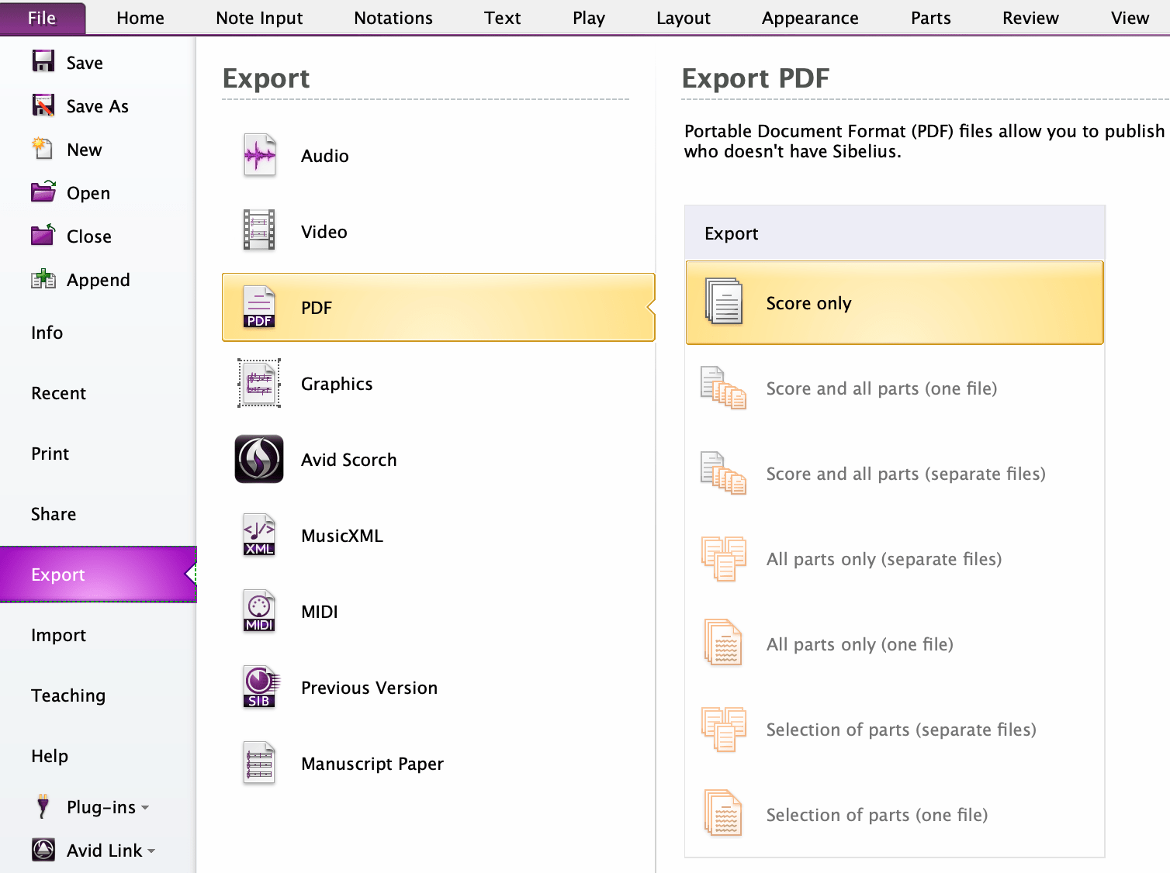Click icon for Score and all parts (one file)

pos(723,388)
